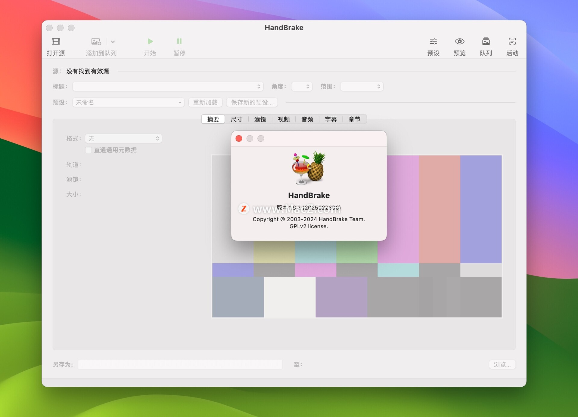
Task: Switch to the Subtitles (字幕) tab
Action: [x=331, y=119]
